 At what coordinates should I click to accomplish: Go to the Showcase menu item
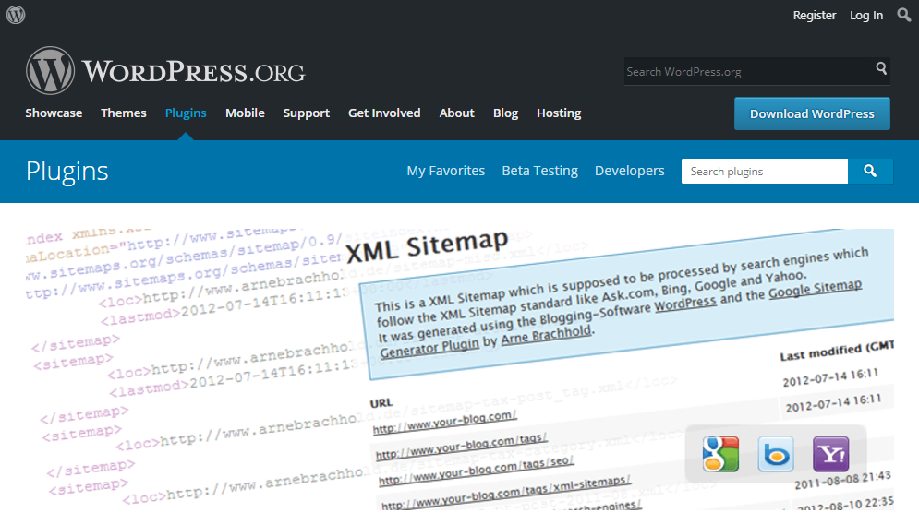pyautogui.click(x=54, y=113)
